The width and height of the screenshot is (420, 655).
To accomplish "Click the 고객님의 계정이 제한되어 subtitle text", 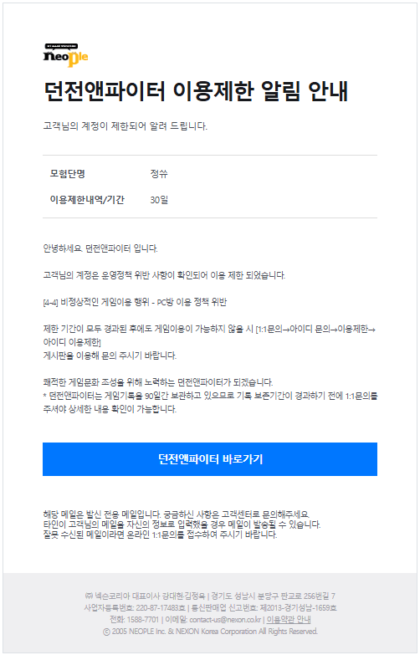I will 125,125.
